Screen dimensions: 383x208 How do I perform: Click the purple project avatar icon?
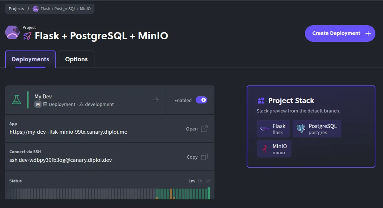[12, 33]
